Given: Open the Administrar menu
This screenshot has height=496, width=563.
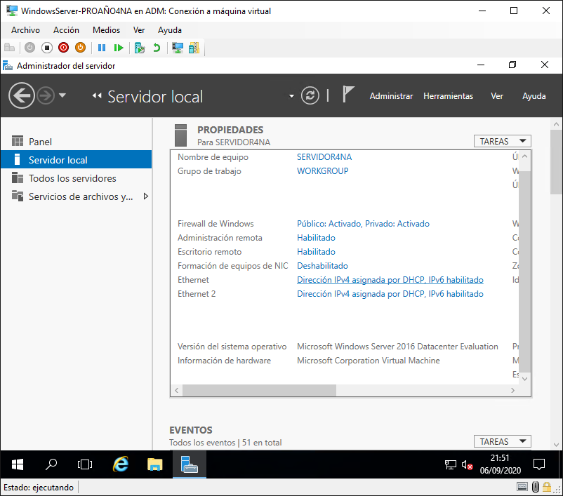Looking at the screenshot, I should point(392,96).
